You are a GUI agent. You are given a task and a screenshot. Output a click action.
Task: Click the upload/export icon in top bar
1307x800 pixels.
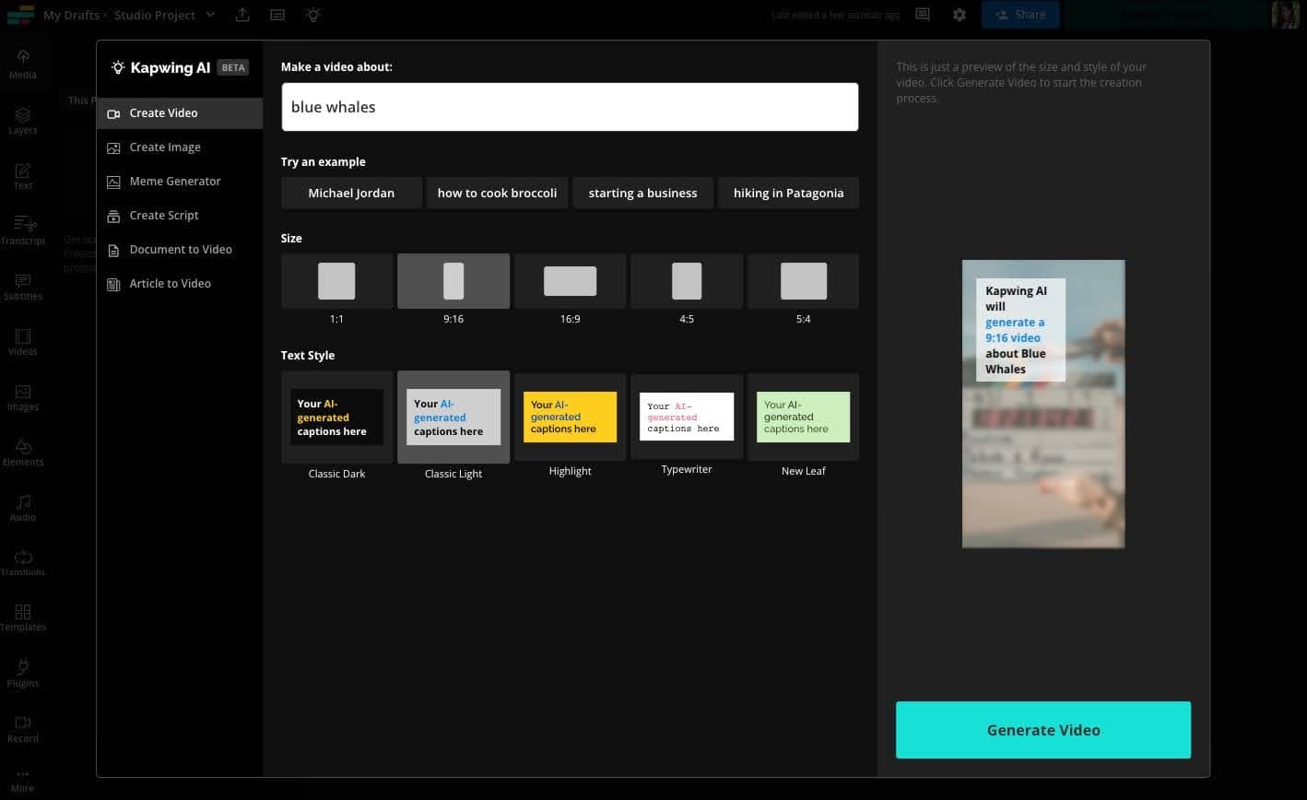coord(242,15)
